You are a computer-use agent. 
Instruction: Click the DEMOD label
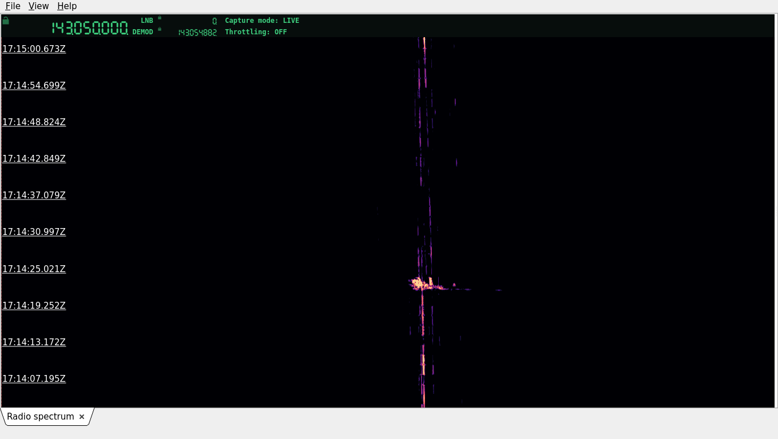click(143, 32)
